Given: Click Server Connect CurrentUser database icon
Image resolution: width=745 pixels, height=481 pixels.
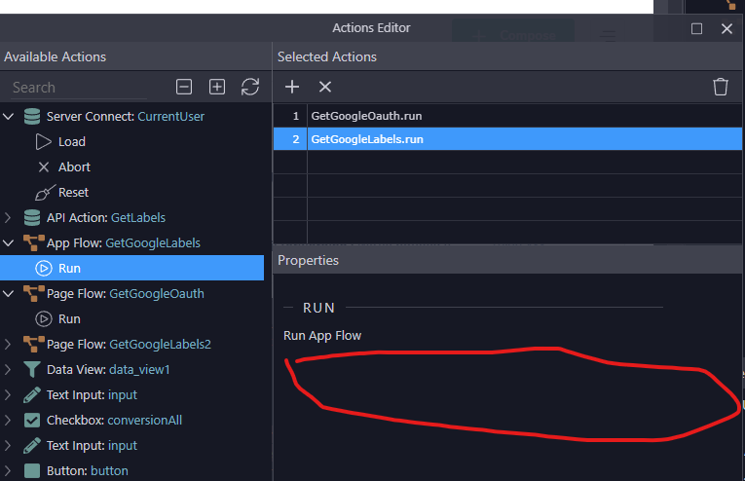Looking at the screenshot, I should pyautogui.click(x=32, y=116).
